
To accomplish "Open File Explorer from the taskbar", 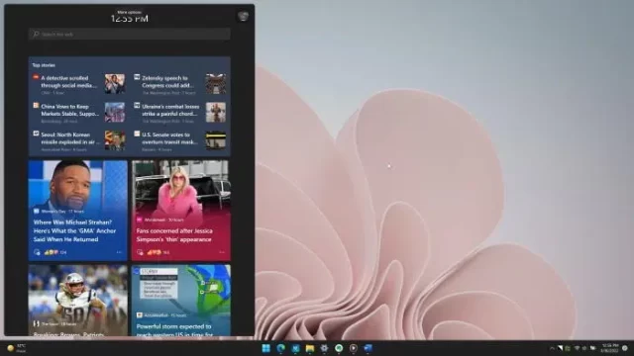I will [x=310, y=348].
